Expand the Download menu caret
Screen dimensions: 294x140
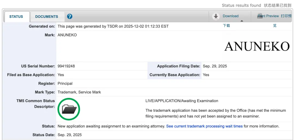point(241,21)
